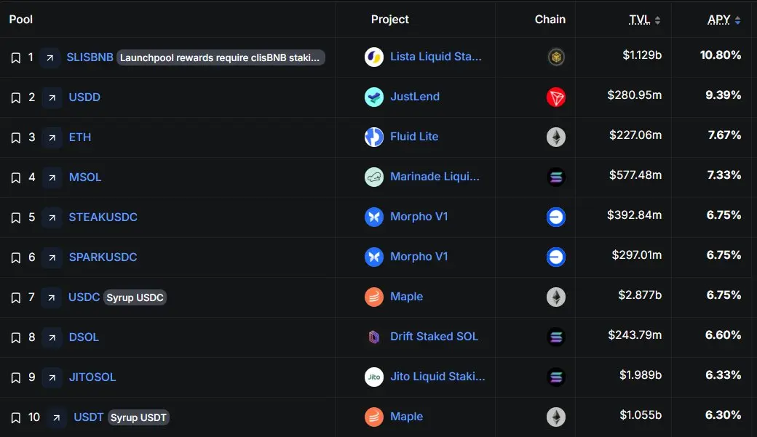Viewport: 757px width, 437px height.
Task: Open external link arrow for JITOSOL
Action: (x=52, y=377)
